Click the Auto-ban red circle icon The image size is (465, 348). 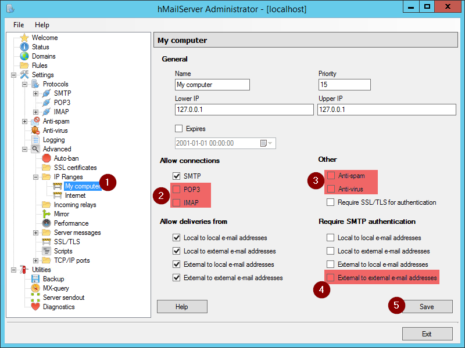46,158
